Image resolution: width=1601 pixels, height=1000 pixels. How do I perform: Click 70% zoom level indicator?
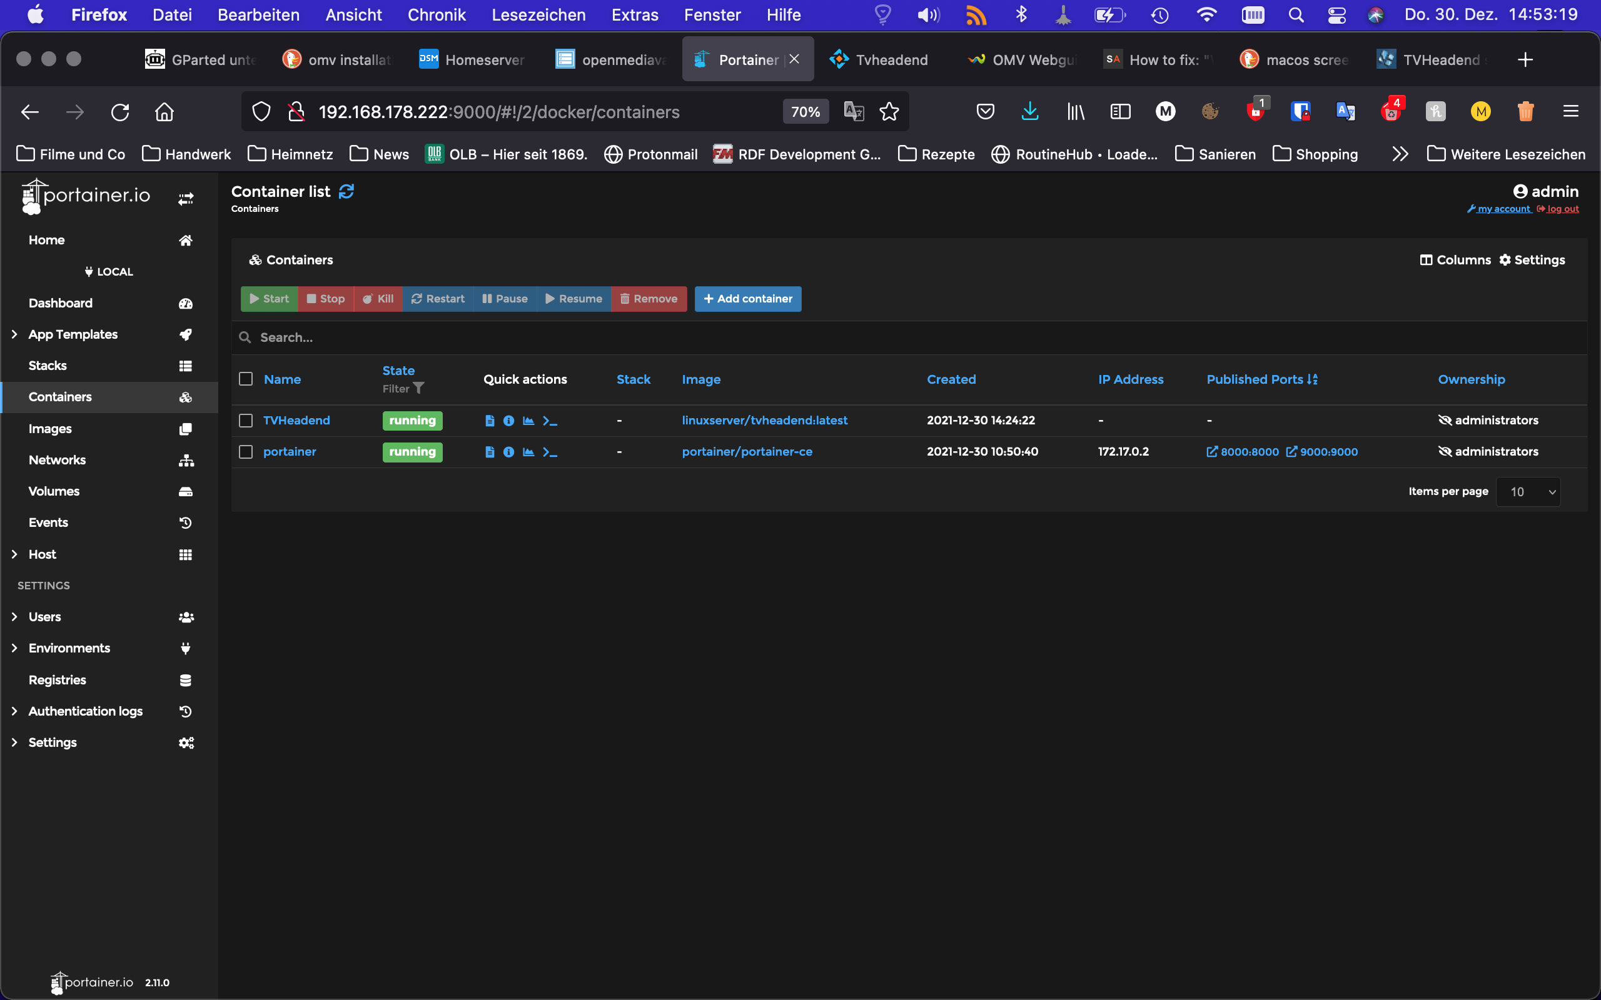pyautogui.click(x=805, y=112)
